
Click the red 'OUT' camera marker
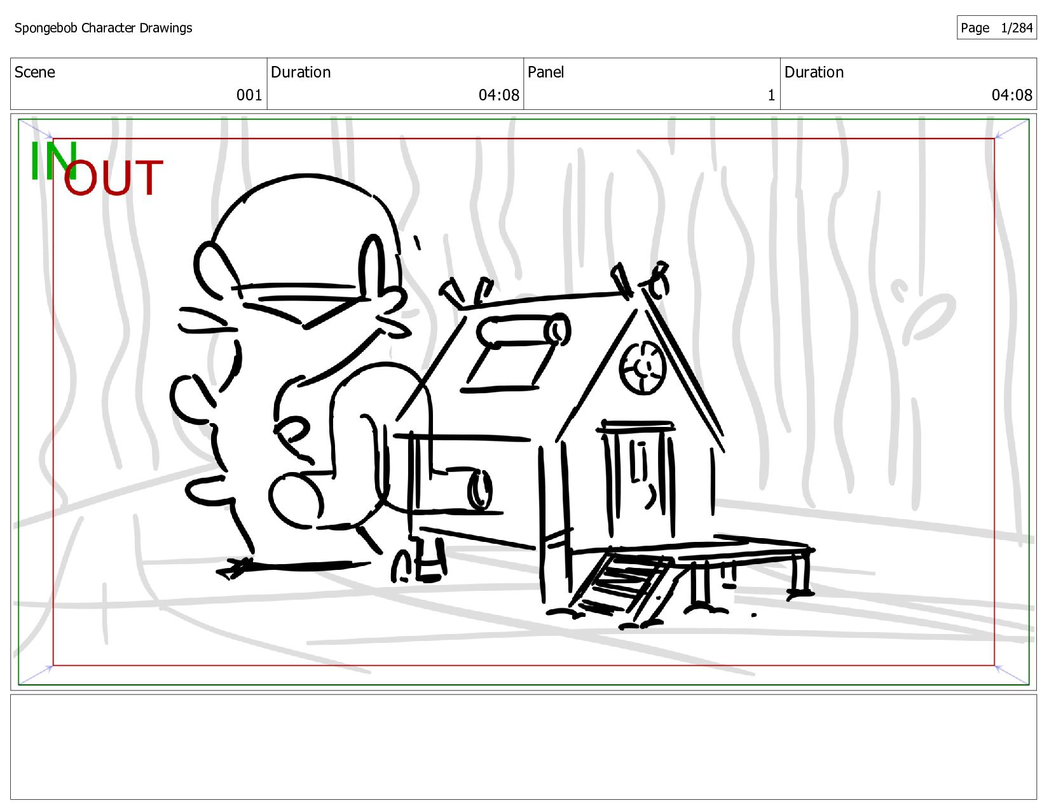click(x=114, y=177)
